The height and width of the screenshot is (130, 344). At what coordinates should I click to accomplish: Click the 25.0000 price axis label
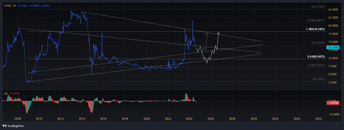tap(333, 9)
